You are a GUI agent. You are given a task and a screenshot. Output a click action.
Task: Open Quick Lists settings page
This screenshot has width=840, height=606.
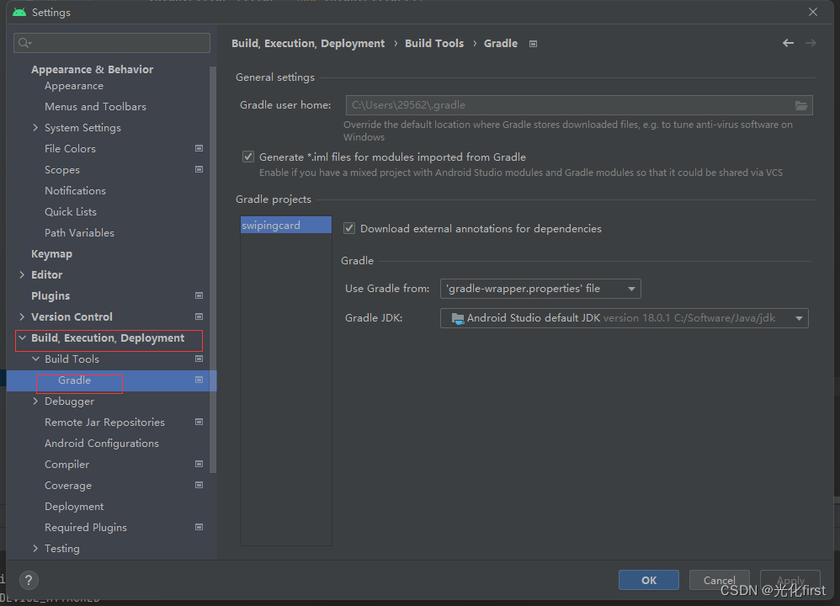tap(71, 211)
